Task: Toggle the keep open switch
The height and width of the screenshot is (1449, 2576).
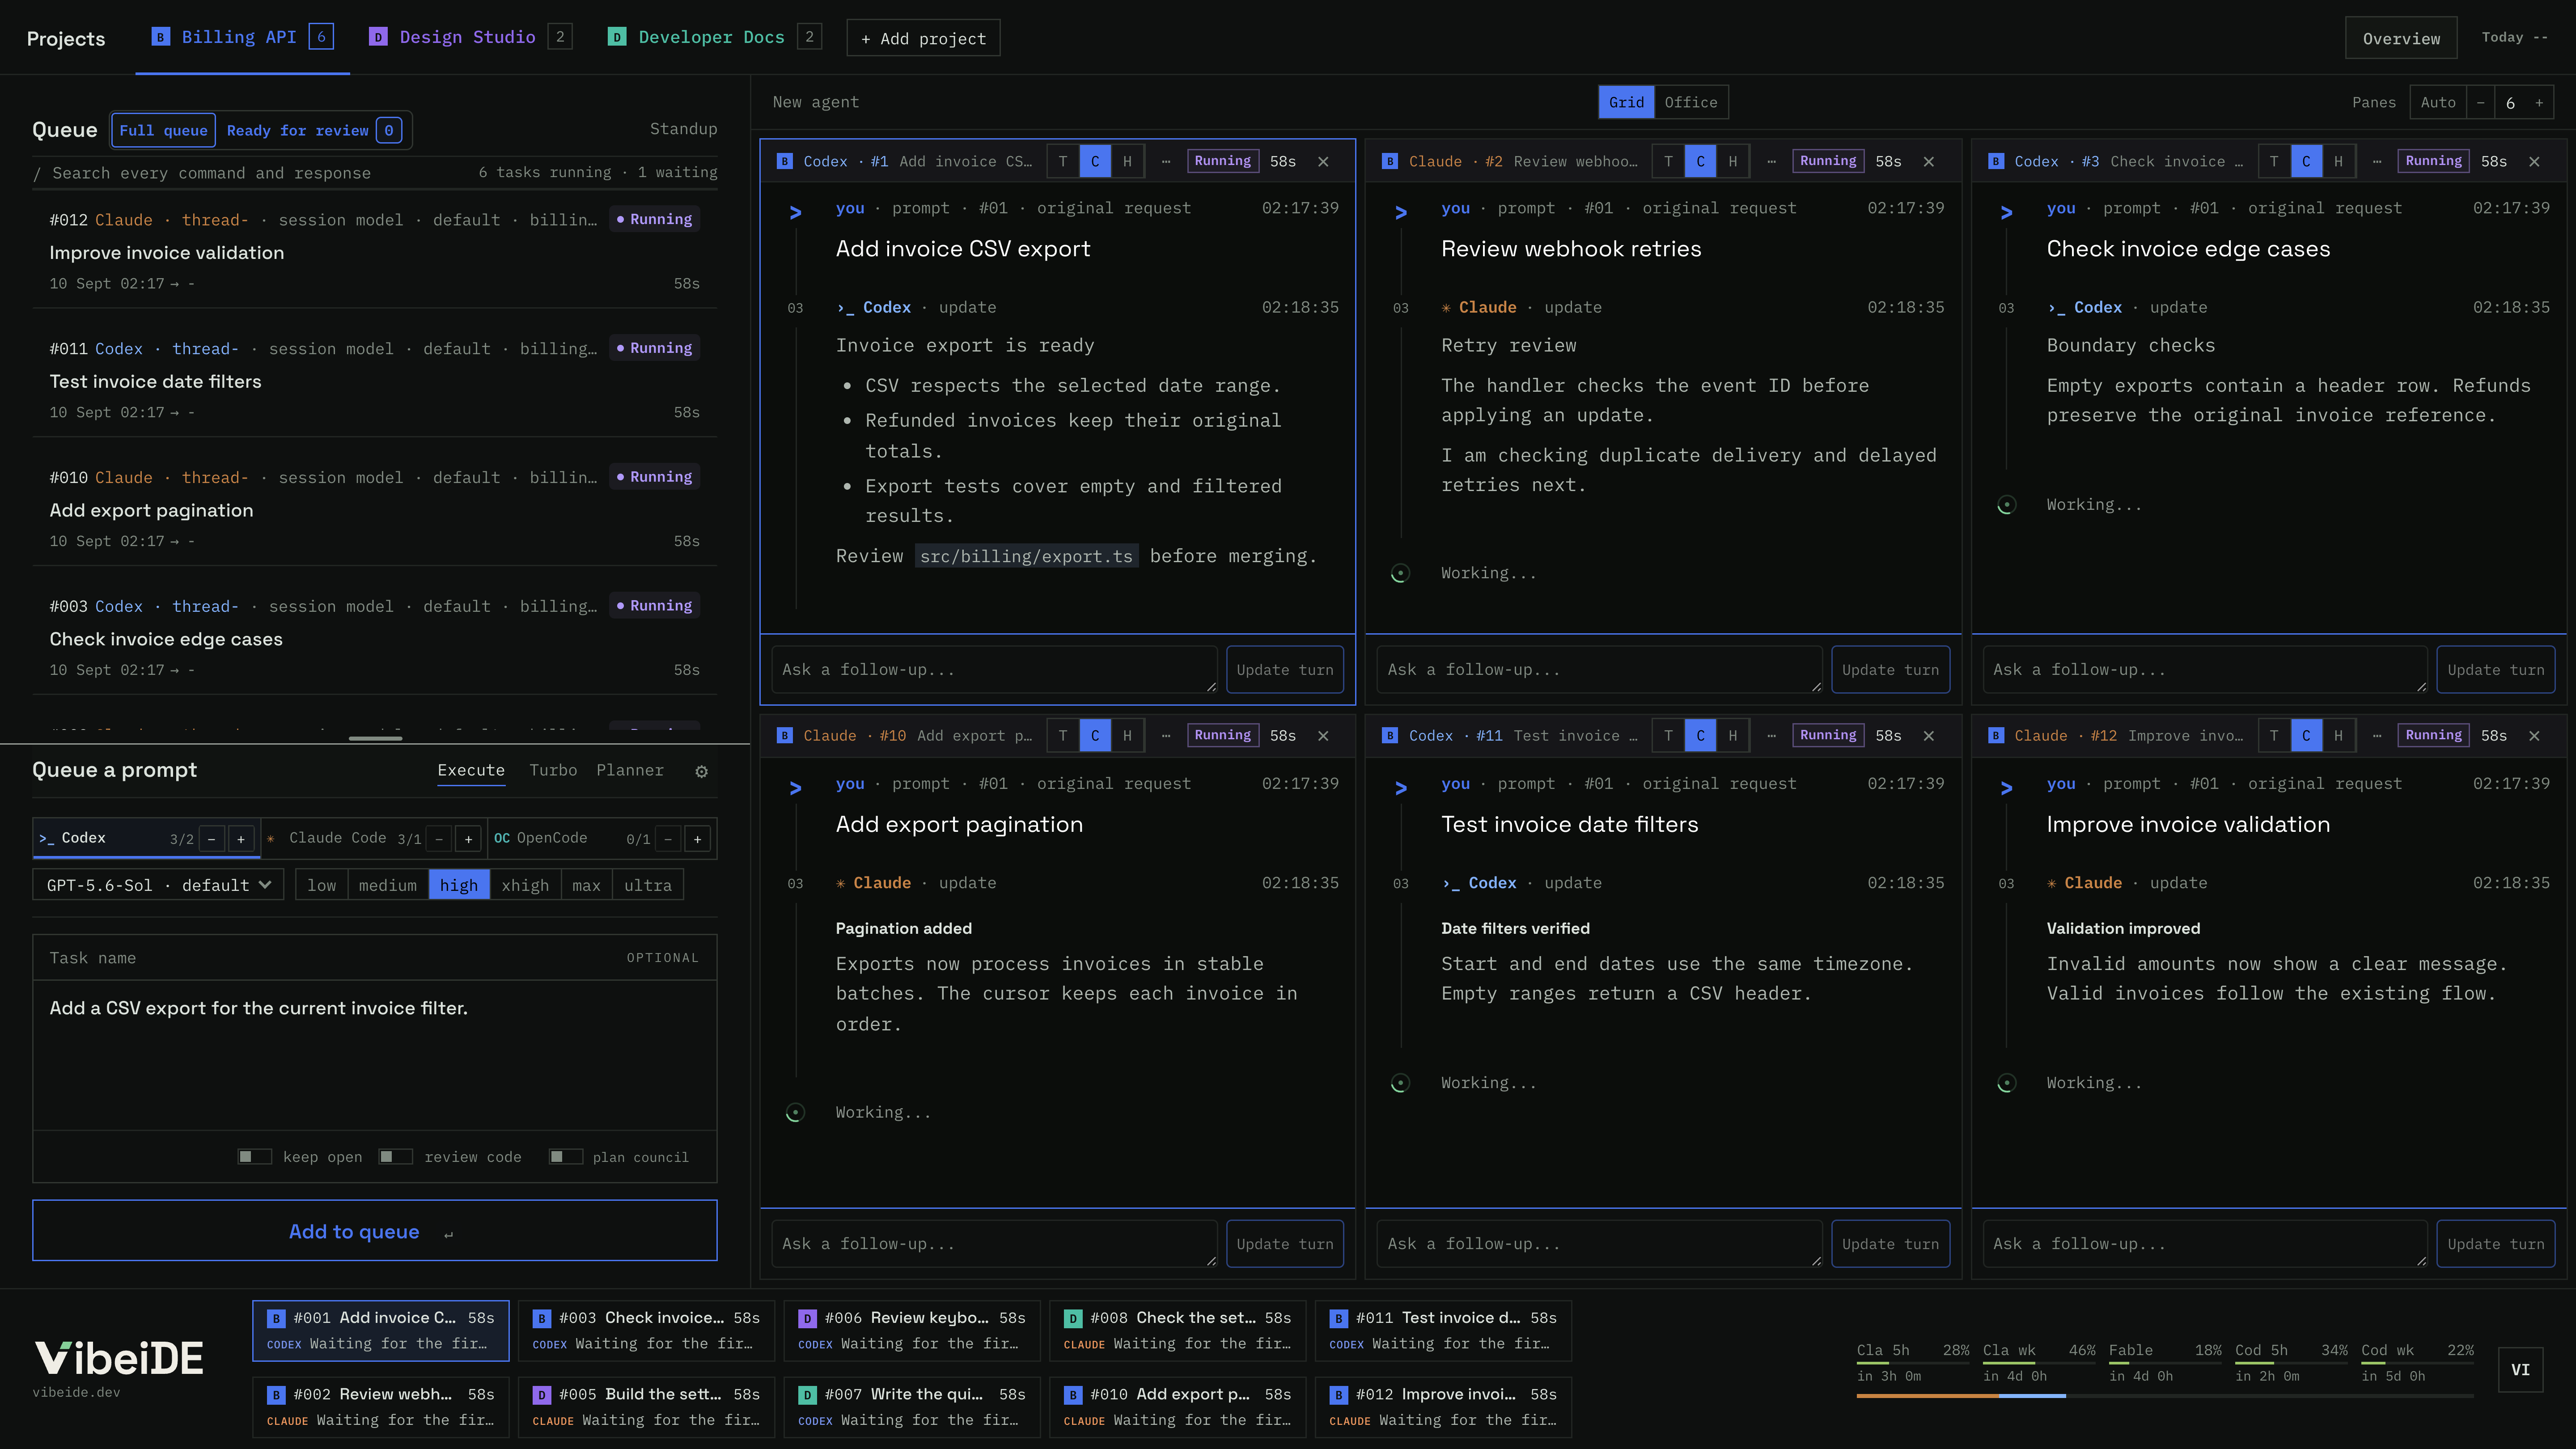Action: click(254, 1156)
